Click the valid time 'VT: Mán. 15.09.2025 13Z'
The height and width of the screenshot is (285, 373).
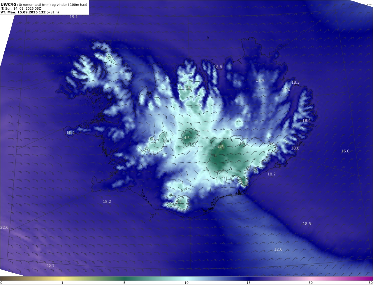[23, 13]
